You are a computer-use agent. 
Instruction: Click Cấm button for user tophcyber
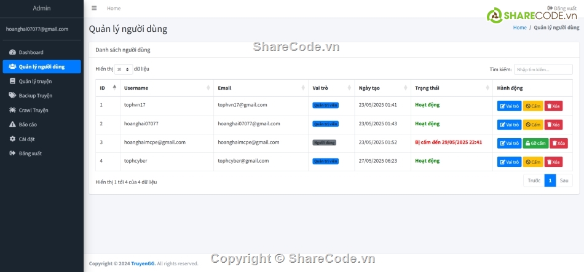[x=533, y=162]
